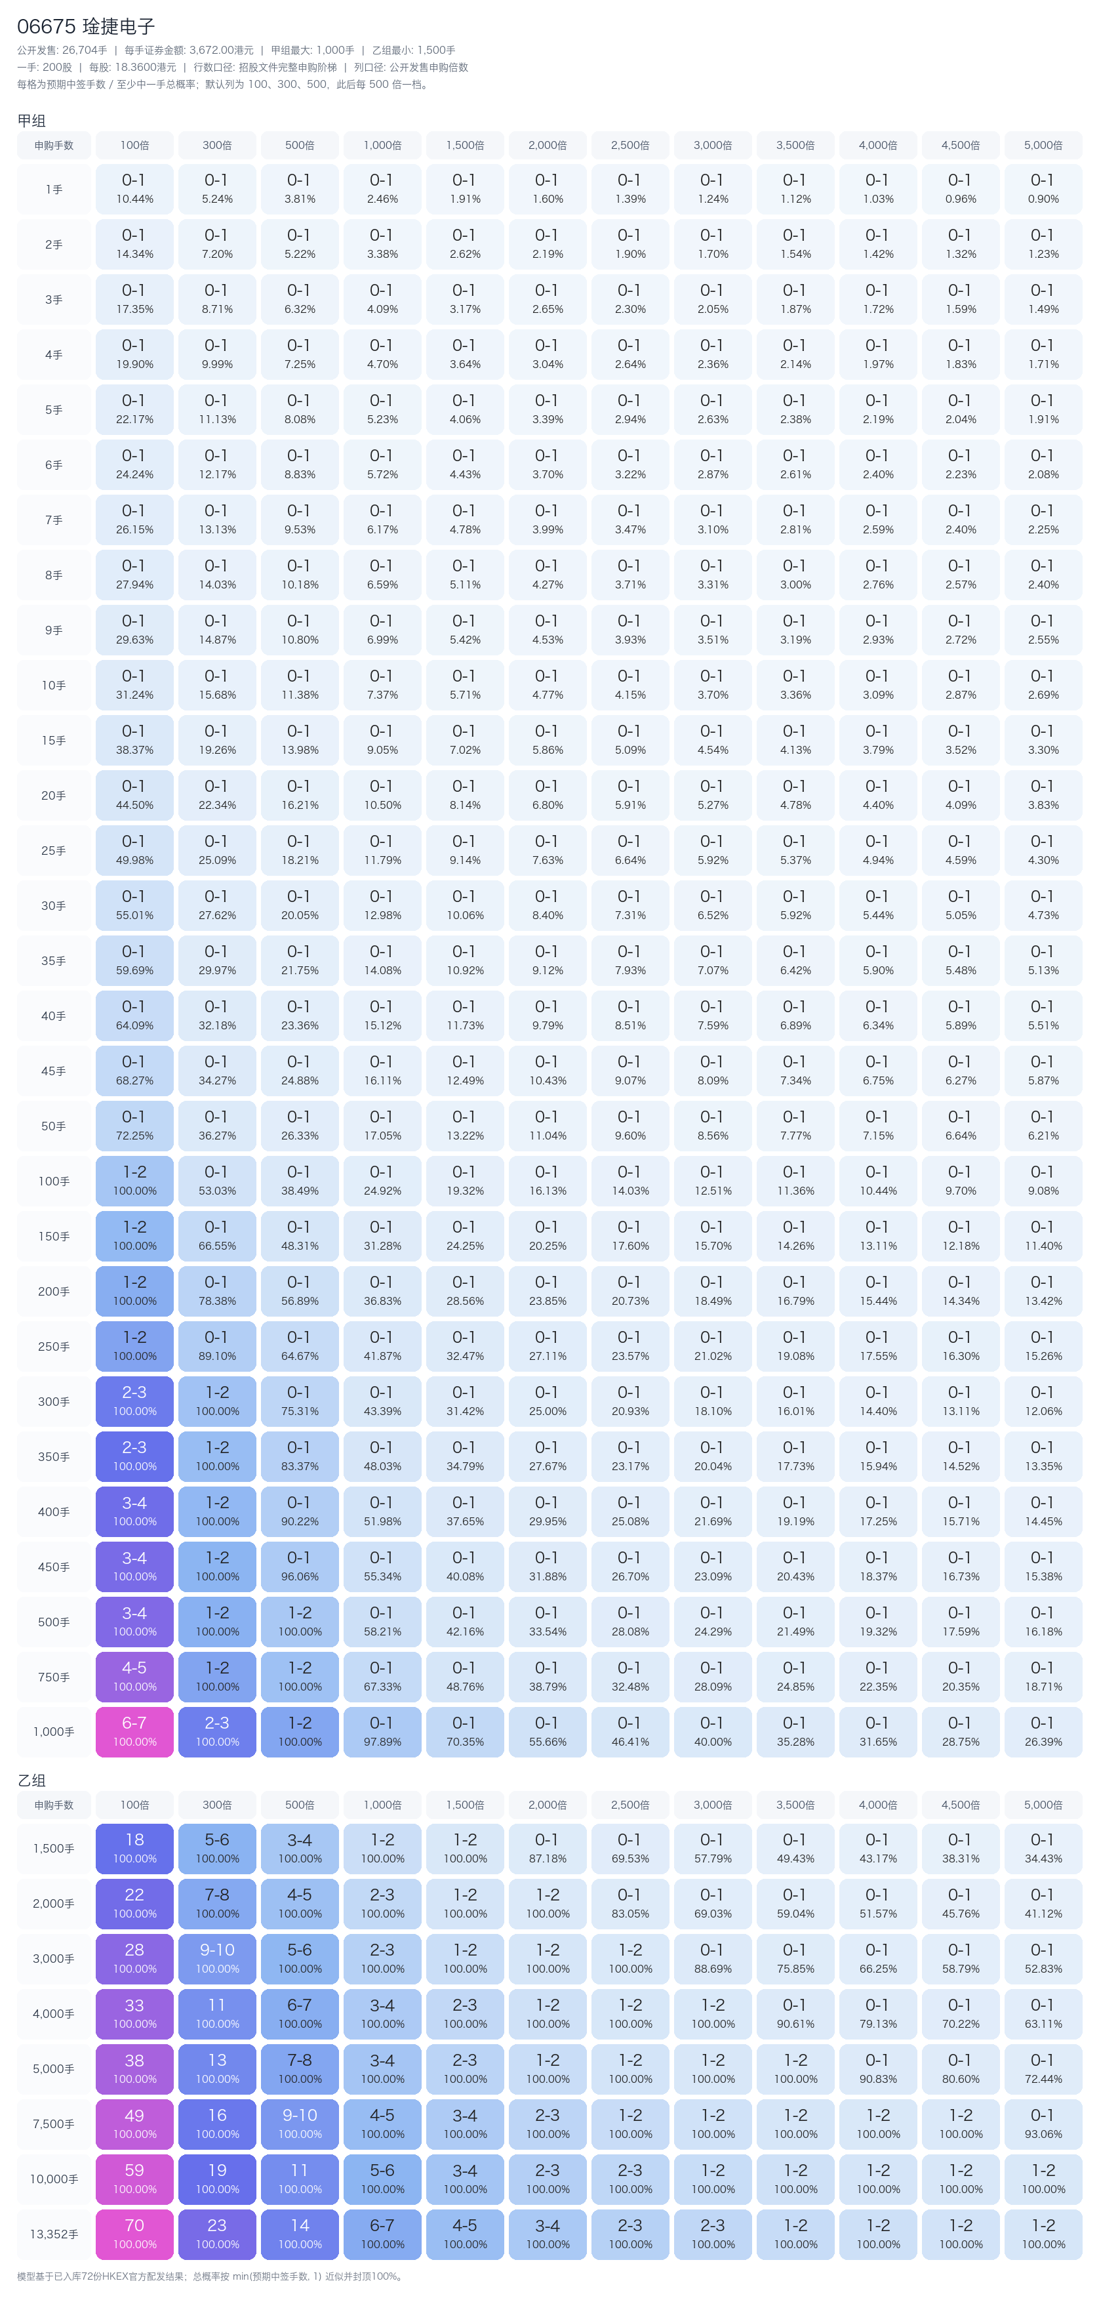The height and width of the screenshot is (2300, 1099).
Task: Click the 2,500倍 column header in 乙组
Action: (629, 1805)
